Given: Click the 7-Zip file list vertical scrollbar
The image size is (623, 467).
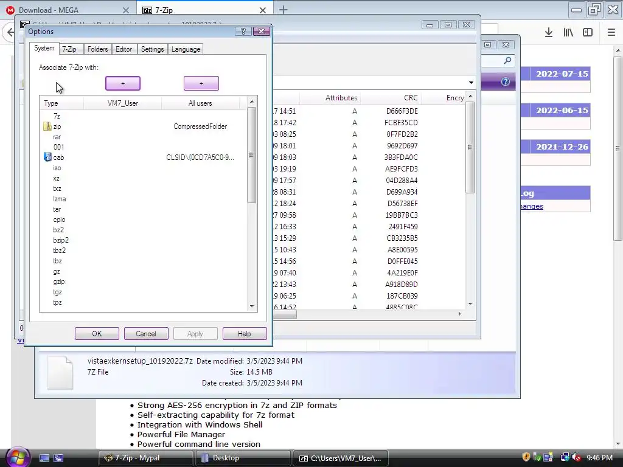Looking at the screenshot, I should [x=470, y=147].
